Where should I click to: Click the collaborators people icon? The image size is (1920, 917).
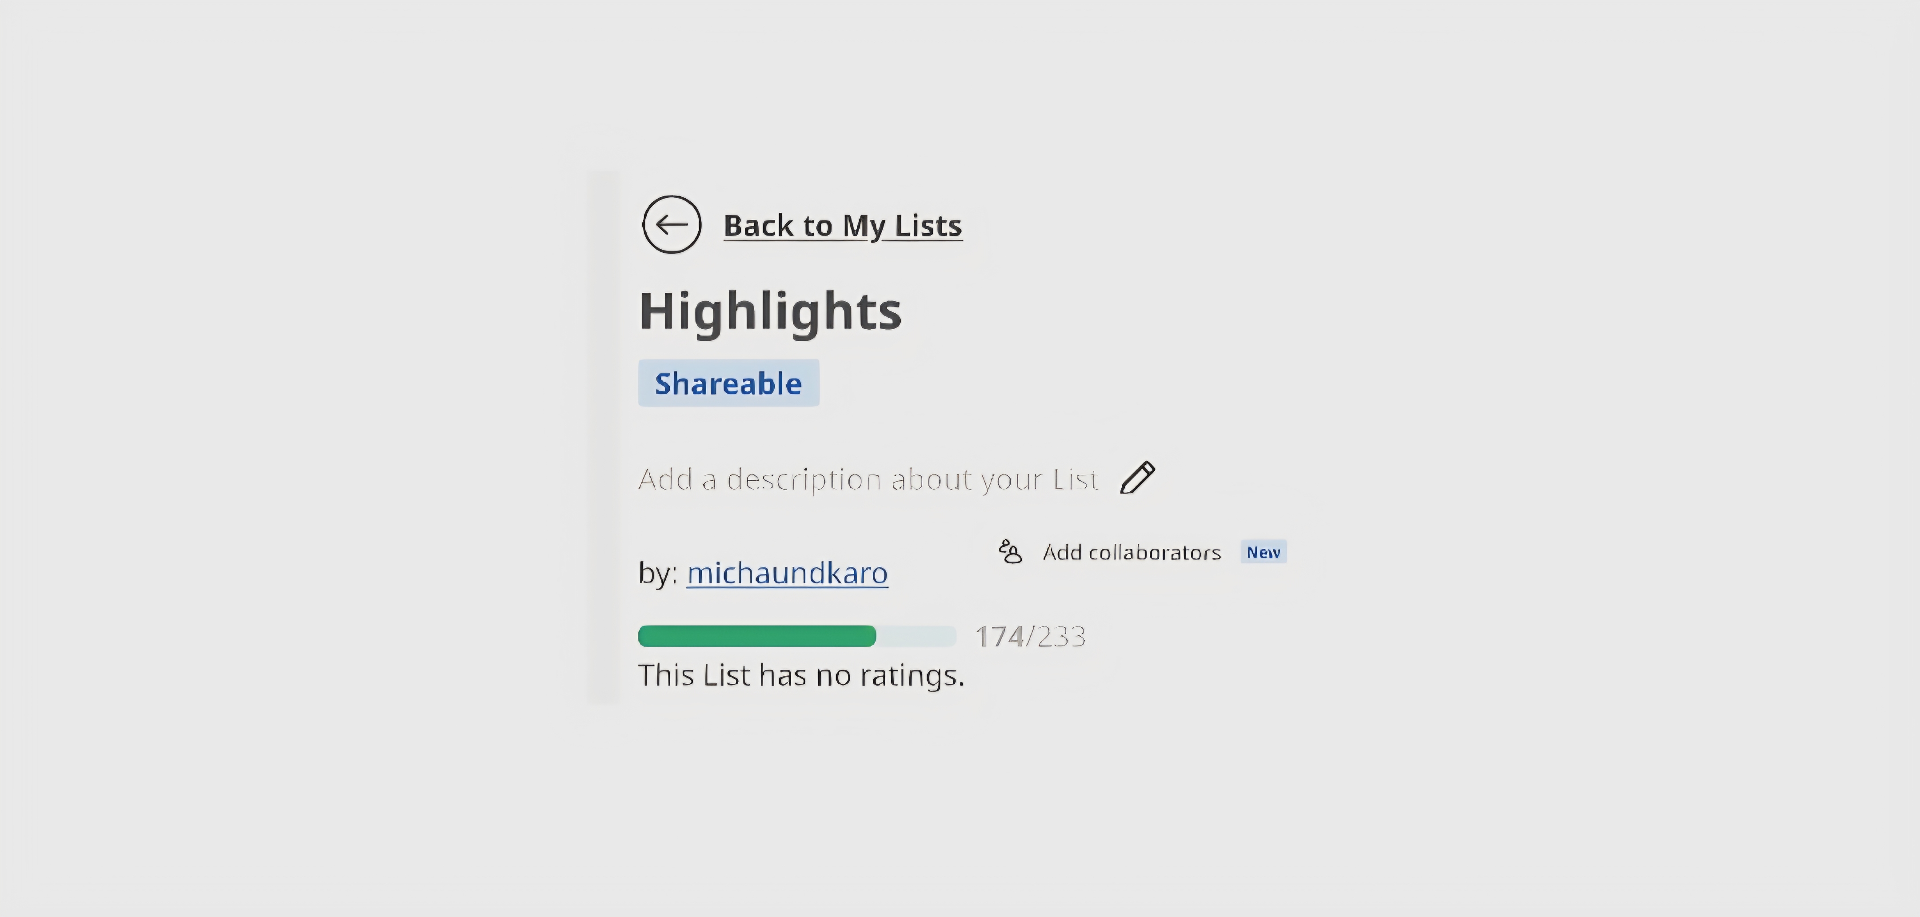(x=1010, y=552)
